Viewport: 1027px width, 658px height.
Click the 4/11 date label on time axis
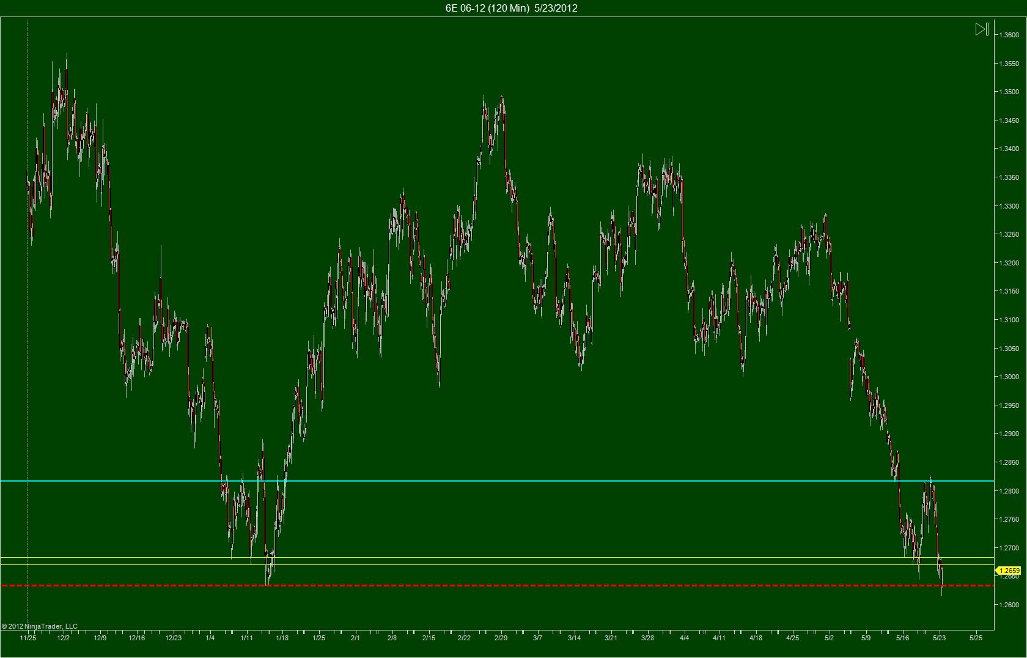(719, 638)
